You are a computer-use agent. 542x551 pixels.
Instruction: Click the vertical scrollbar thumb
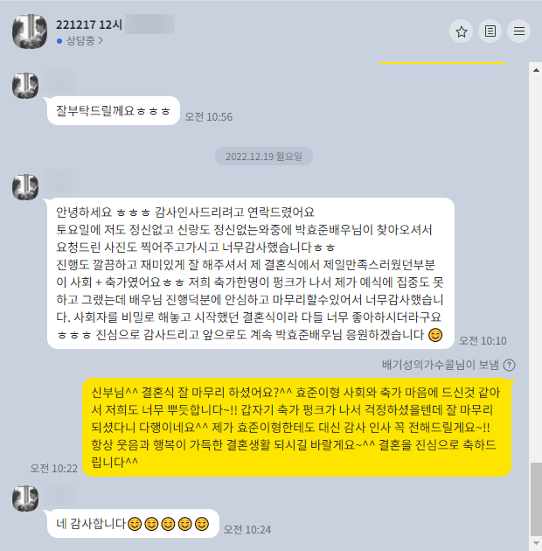(536, 499)
